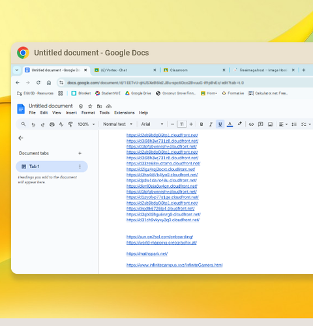This screenshot has width=313, height=326.
Task: Click the font size 11 field
Action: point(182,125)
